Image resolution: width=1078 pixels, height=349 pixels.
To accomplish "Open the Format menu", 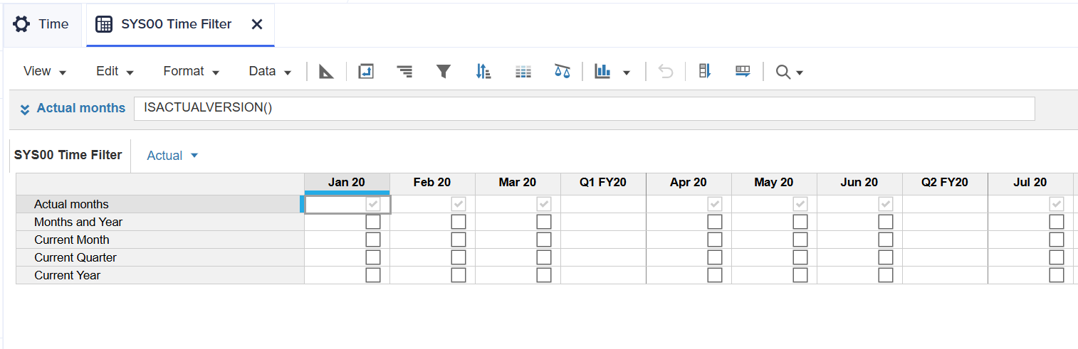I will click(191, 71).
